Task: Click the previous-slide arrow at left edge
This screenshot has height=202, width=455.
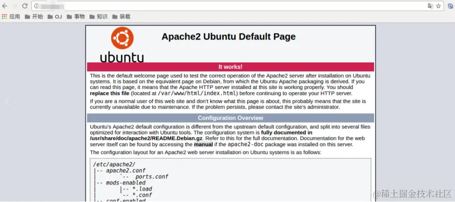Action: (8, 101)
